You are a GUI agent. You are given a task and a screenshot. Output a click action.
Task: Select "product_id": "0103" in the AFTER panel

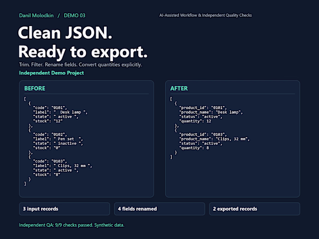click(x=203, y=135)
